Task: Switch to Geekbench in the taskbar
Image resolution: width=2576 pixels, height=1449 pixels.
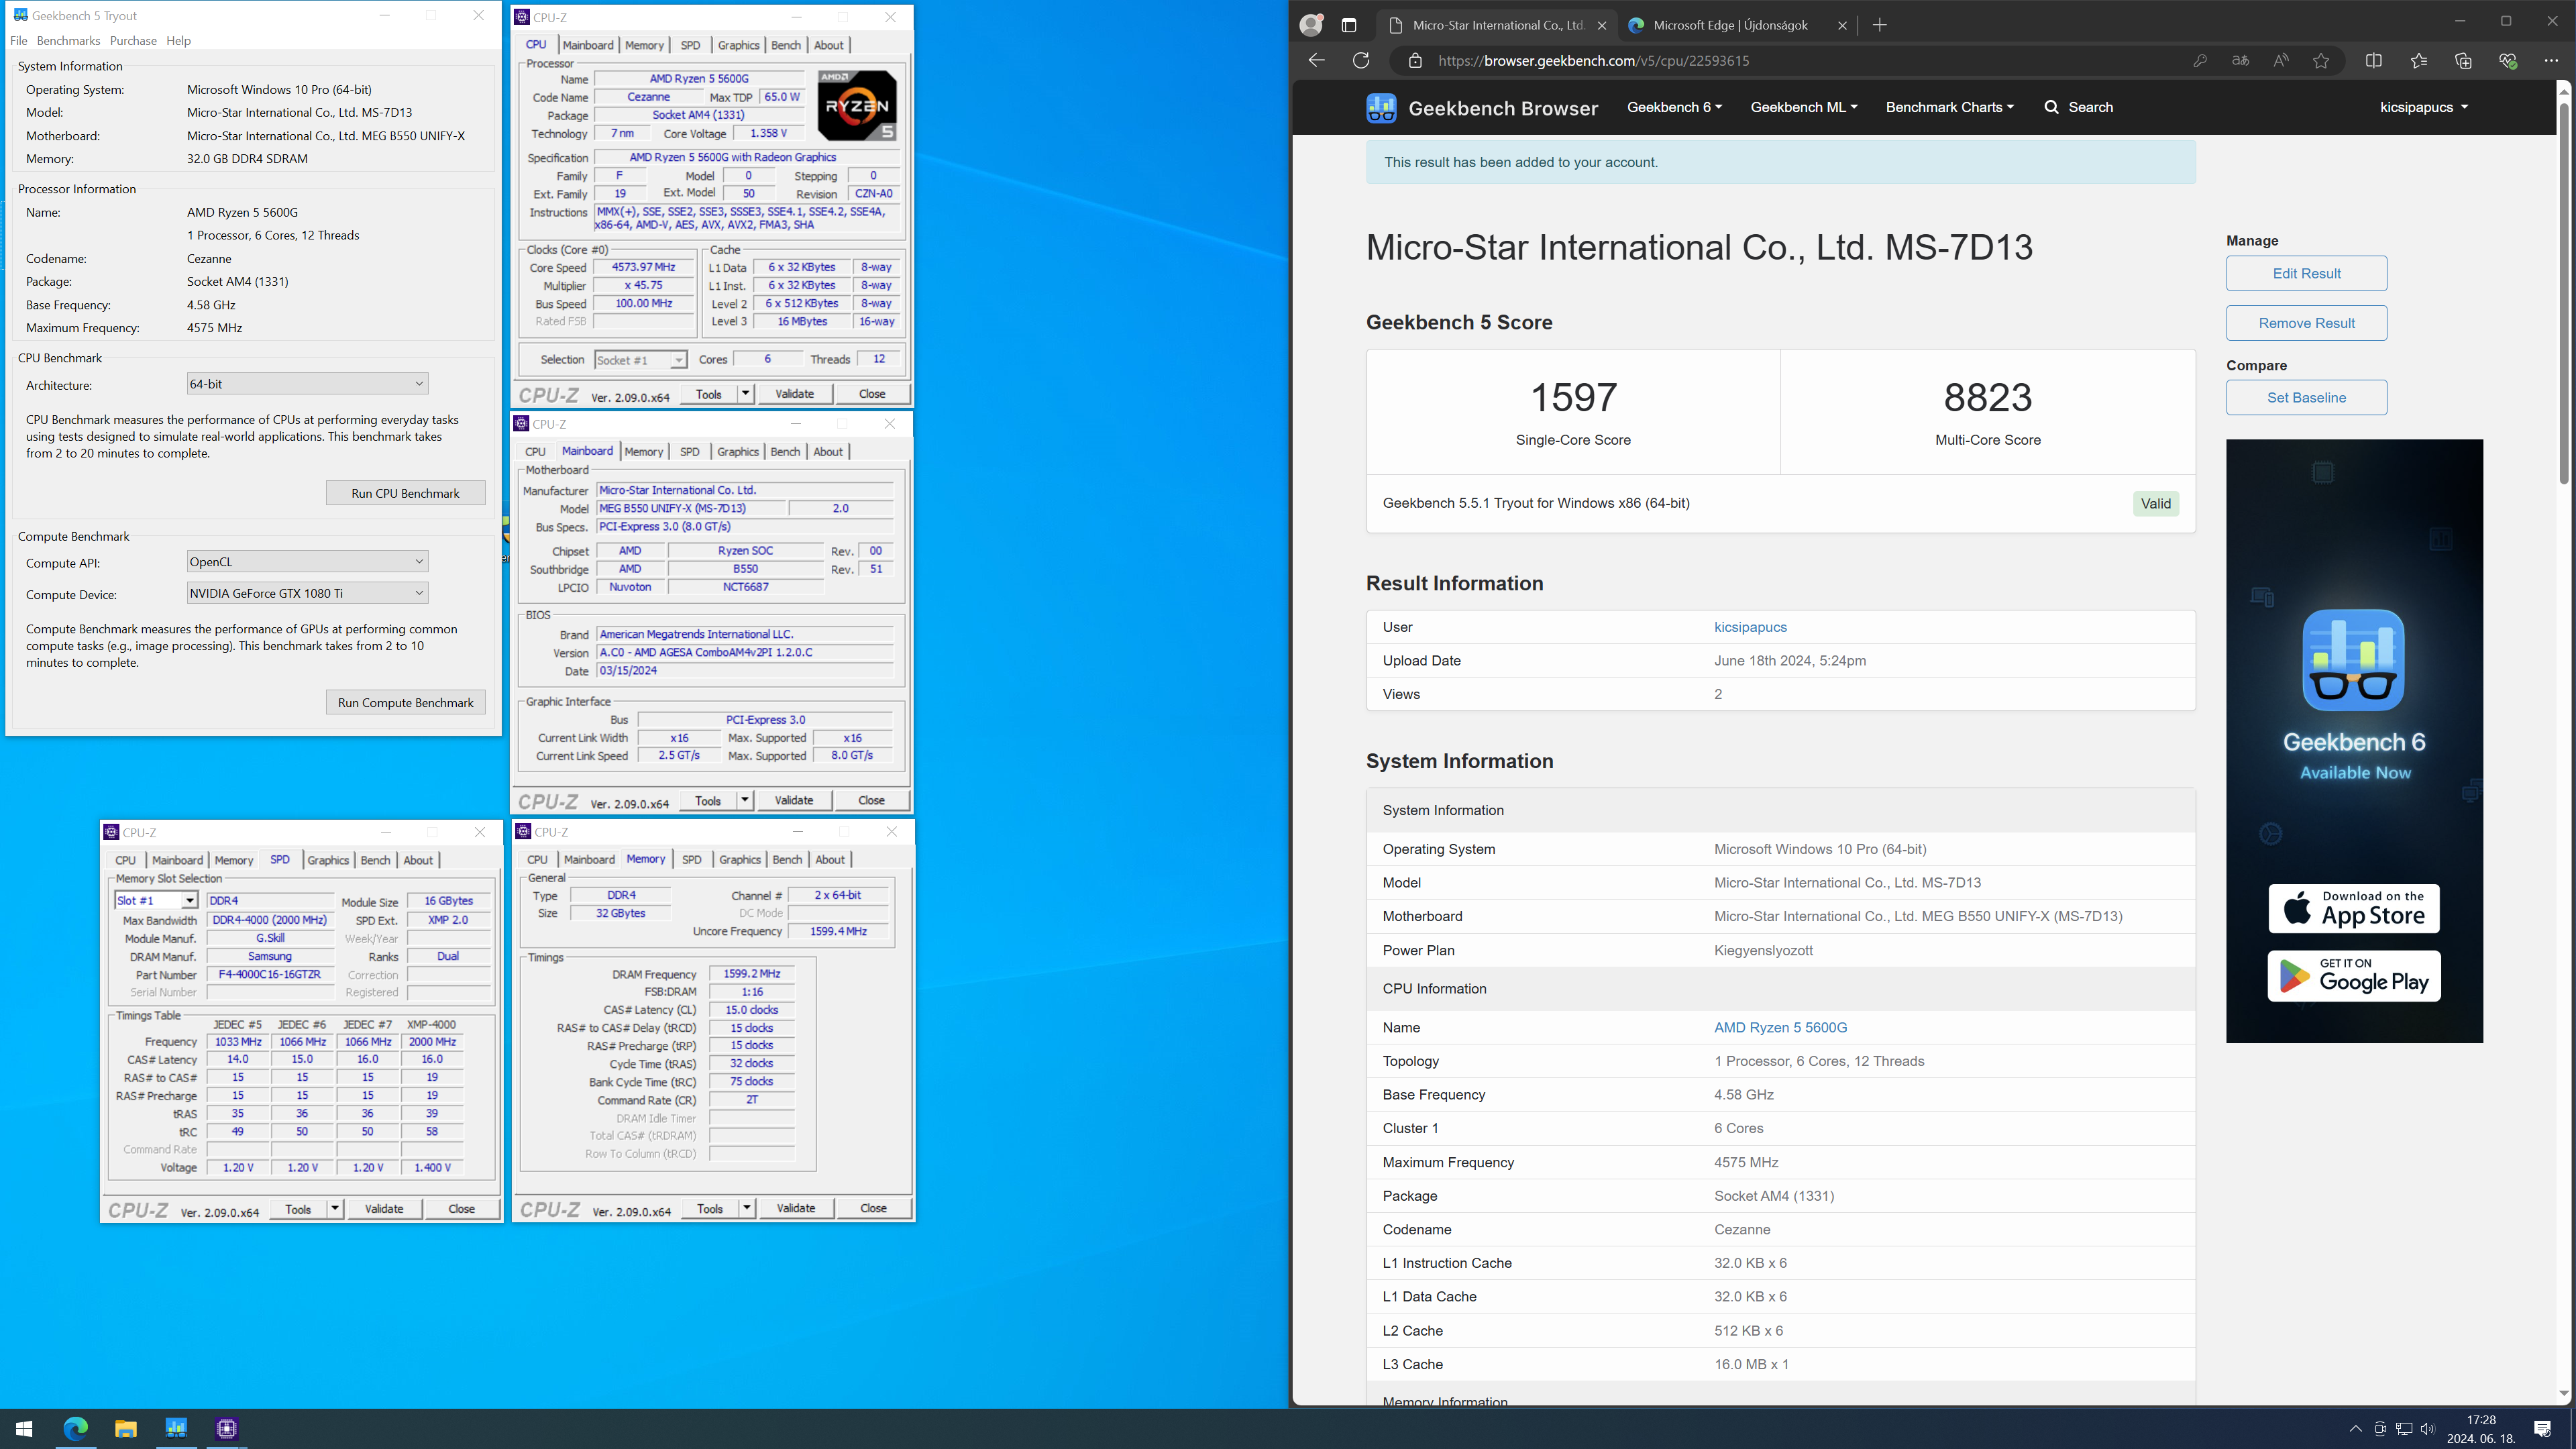Action: (x=176, y=1429)
